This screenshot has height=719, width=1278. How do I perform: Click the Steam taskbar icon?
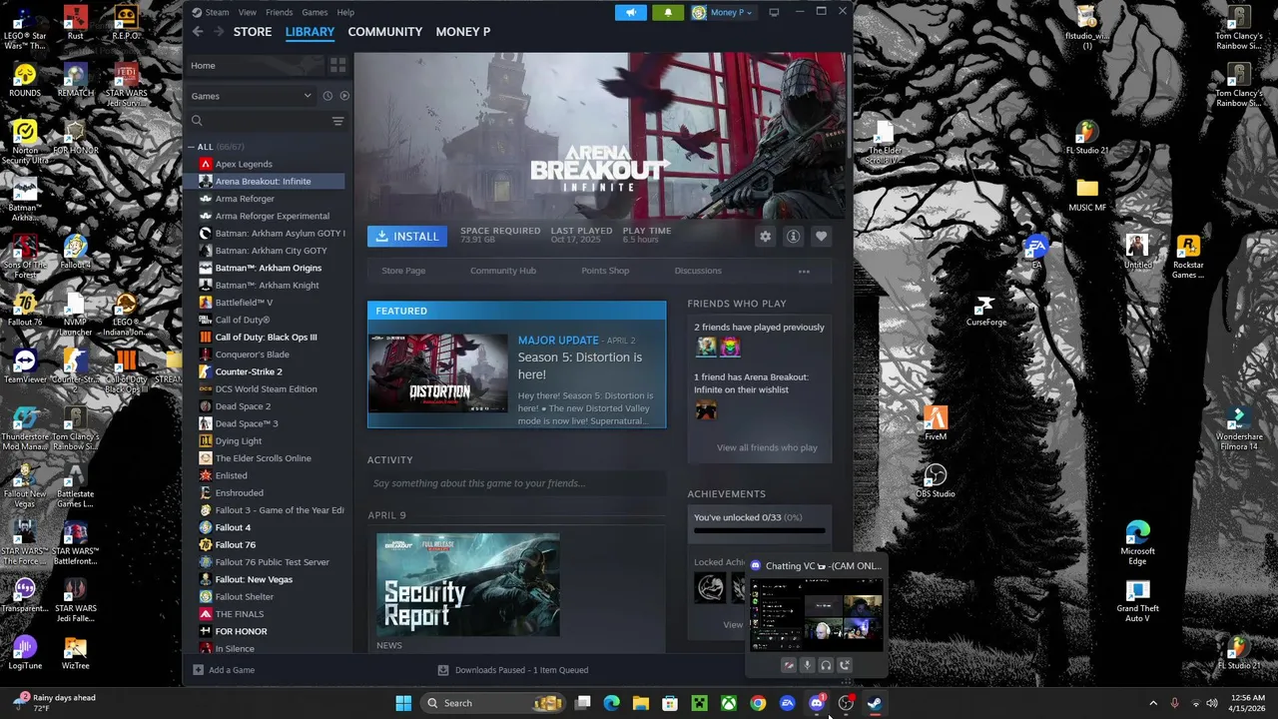pos(875,703)
